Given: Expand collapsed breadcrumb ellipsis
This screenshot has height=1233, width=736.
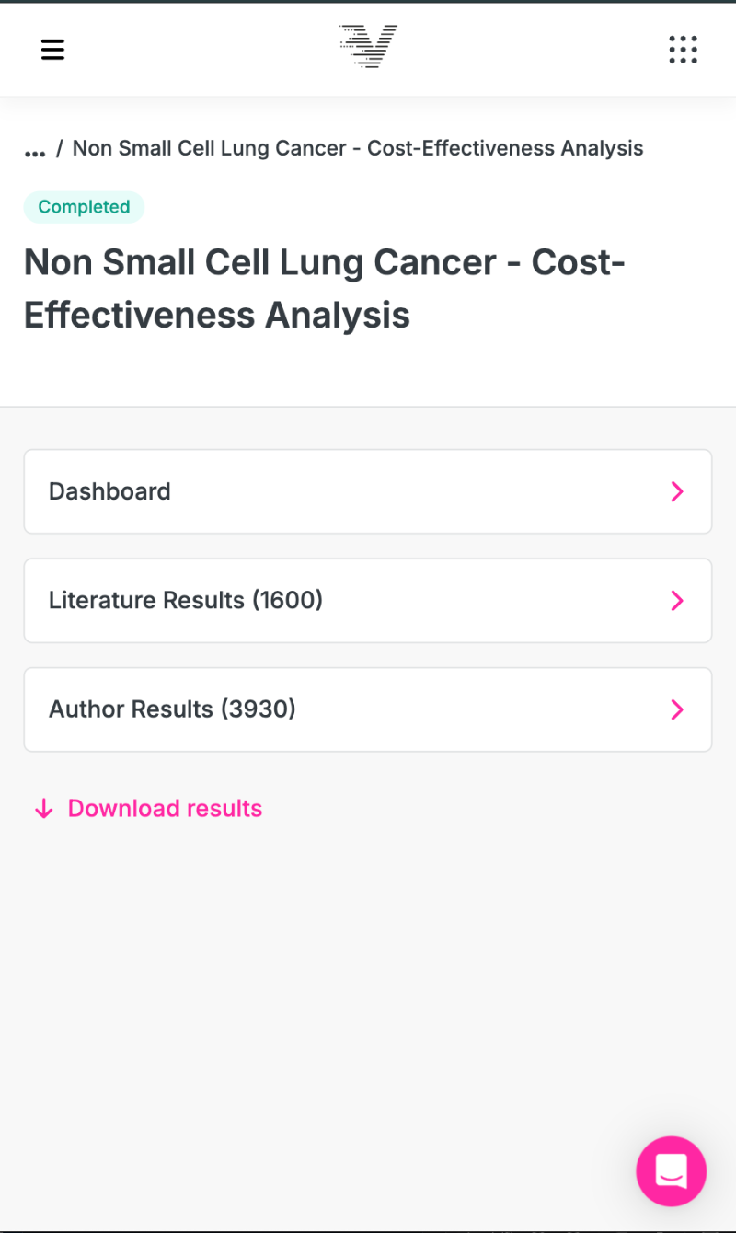Looking at the screenshot, I should [35, 150].
